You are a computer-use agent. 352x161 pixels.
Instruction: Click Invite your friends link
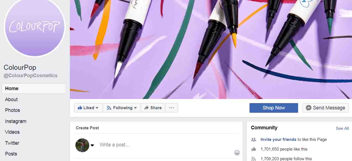(279, 139)
